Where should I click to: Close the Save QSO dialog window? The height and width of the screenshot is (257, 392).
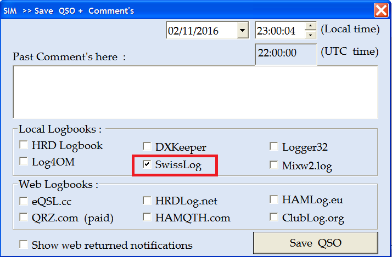tap(381, 10)
